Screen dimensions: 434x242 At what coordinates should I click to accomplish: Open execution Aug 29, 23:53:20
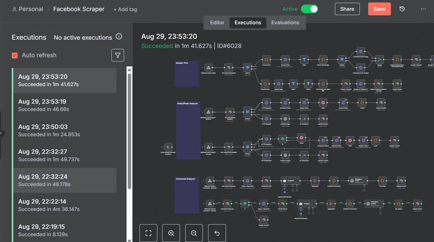(65, 81)
